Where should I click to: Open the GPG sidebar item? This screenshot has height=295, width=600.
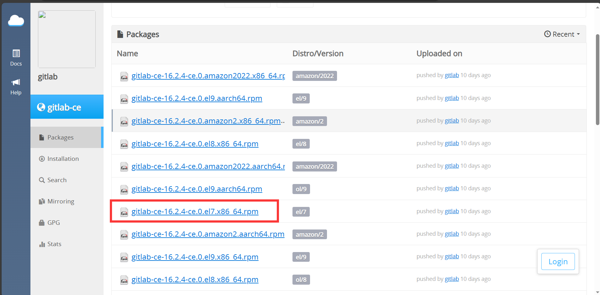pyautogui.click(x=49, y=223)
